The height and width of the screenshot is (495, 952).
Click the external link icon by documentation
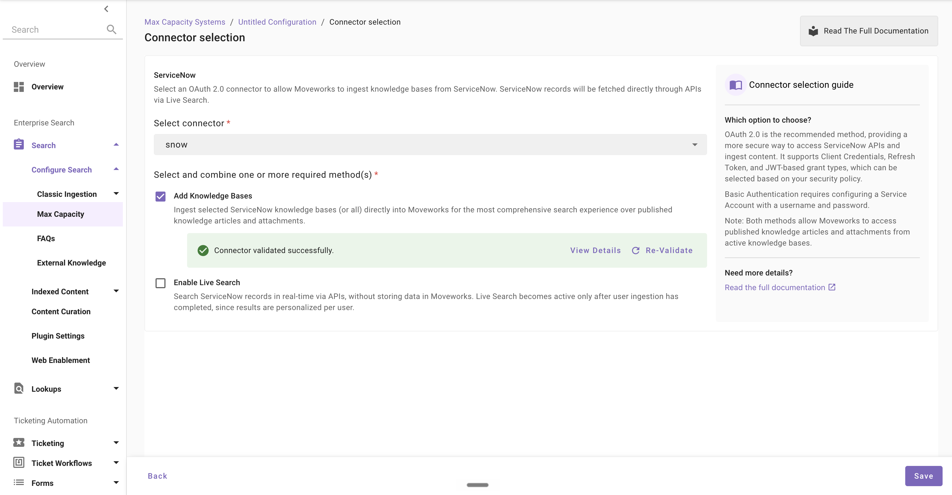[x=832, y=287]
